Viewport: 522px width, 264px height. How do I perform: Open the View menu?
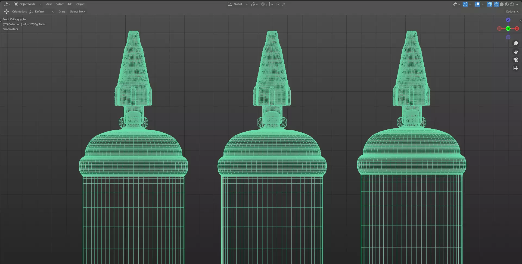tap(49, 4)
